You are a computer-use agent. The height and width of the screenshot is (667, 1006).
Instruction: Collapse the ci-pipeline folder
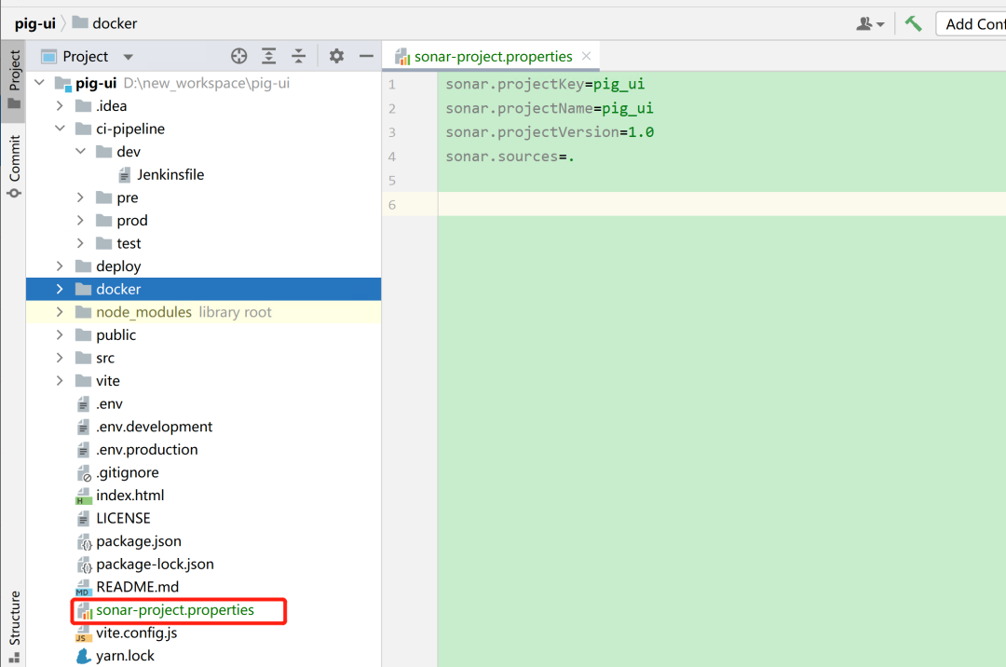point(60,129)
